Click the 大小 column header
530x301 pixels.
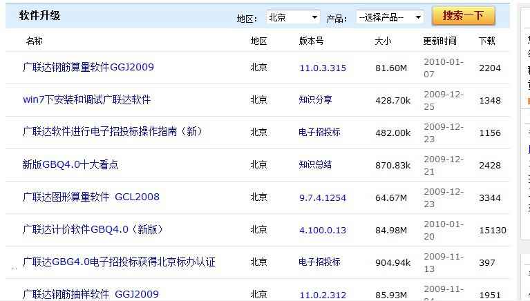[x=383, y=41]
